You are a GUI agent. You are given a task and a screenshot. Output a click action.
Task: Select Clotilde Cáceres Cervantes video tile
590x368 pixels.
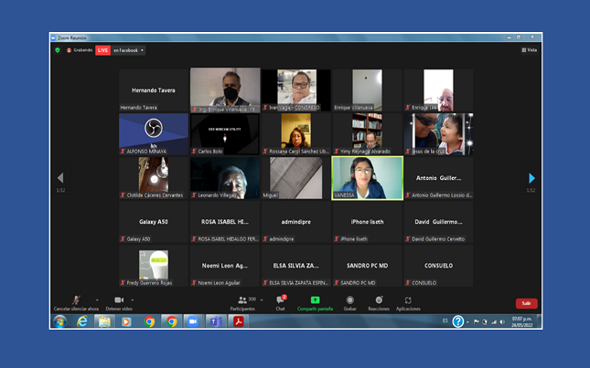click(x=154, y=178)
